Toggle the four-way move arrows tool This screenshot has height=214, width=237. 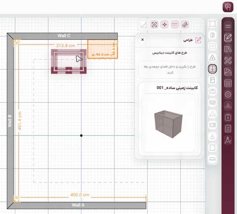164,24
